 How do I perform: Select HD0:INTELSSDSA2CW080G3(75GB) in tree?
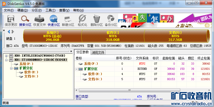click(40, 56)
